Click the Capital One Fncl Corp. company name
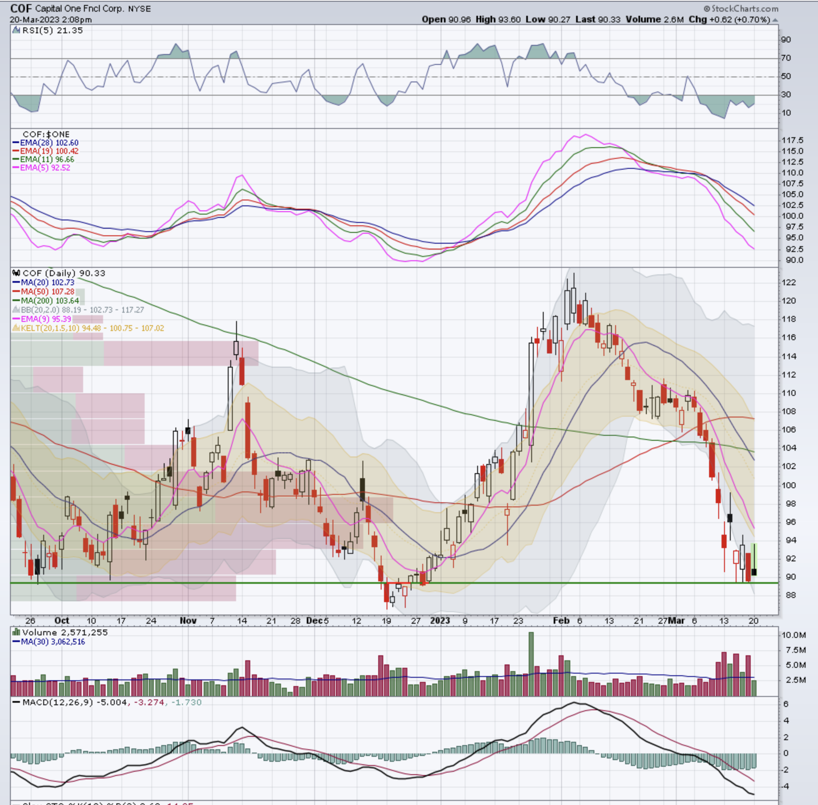Viewport: 818px width, 805px height. tap(80, 8)
